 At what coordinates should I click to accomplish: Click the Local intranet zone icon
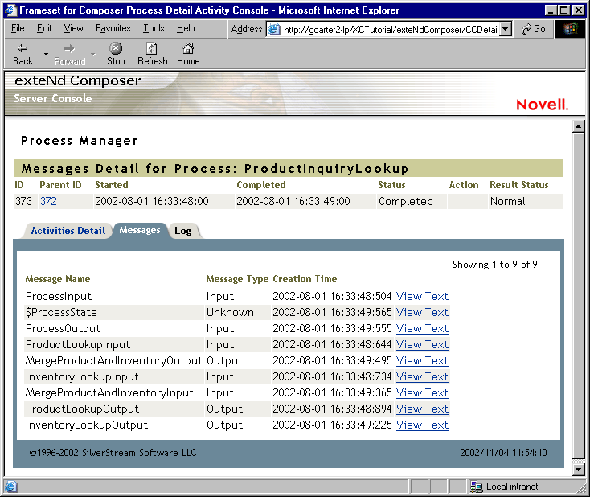tap(476, 487)
